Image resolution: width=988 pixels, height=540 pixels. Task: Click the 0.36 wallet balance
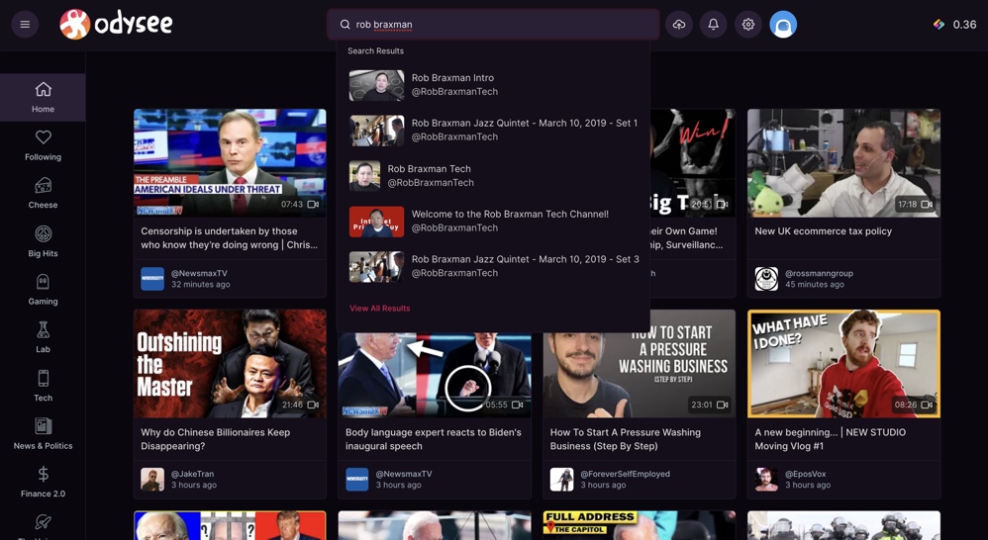[955, 25]
